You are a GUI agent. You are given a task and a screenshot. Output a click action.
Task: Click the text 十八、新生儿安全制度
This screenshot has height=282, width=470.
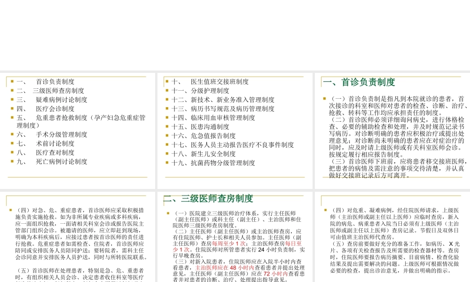tap(204, 154)
